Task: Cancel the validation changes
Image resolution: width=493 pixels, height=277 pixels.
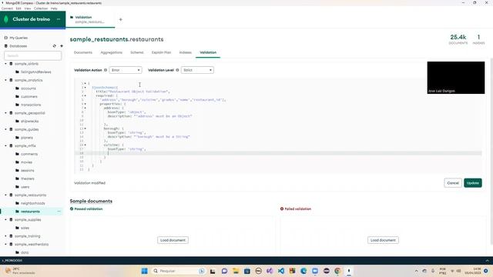Action: click(x=453, y=183)
